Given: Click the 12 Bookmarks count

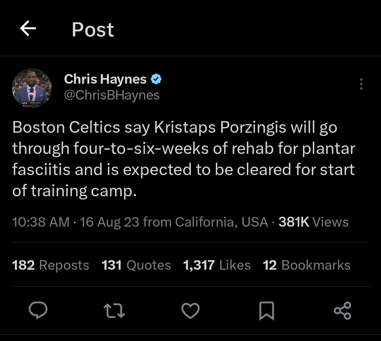Looking at the screenshot, I should [x=306, y=265].
